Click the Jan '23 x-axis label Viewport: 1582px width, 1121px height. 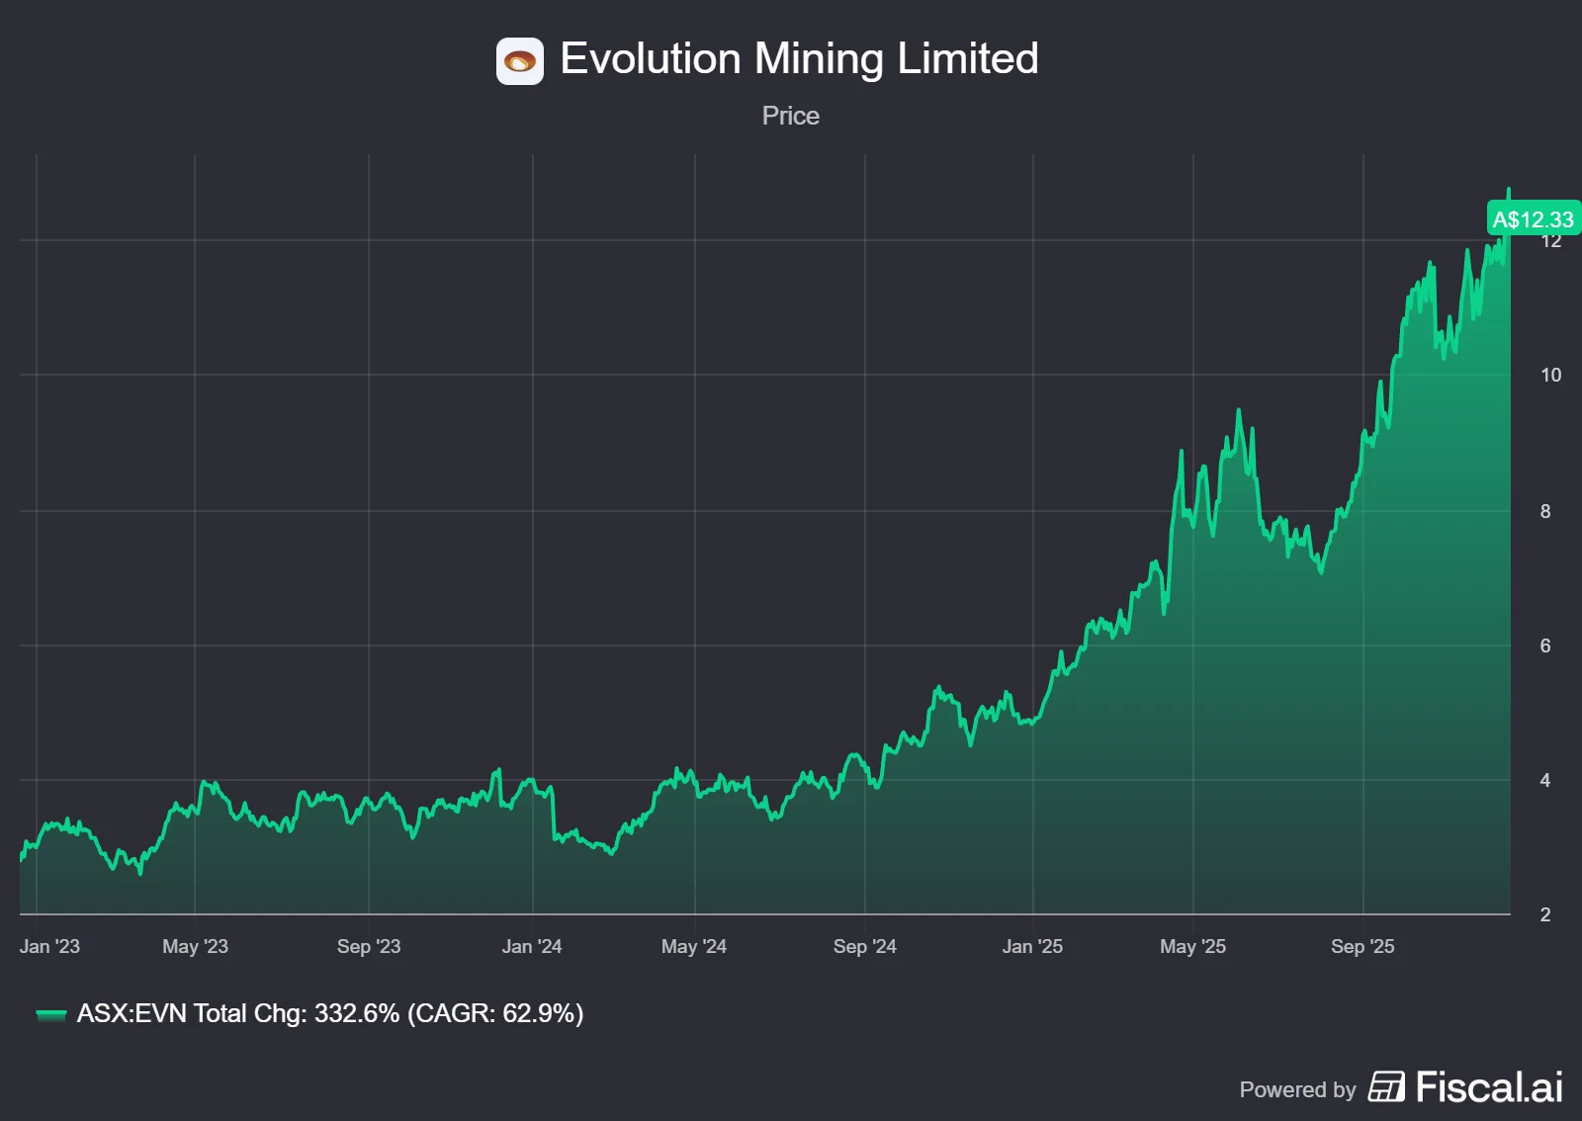tap(49, 946)
